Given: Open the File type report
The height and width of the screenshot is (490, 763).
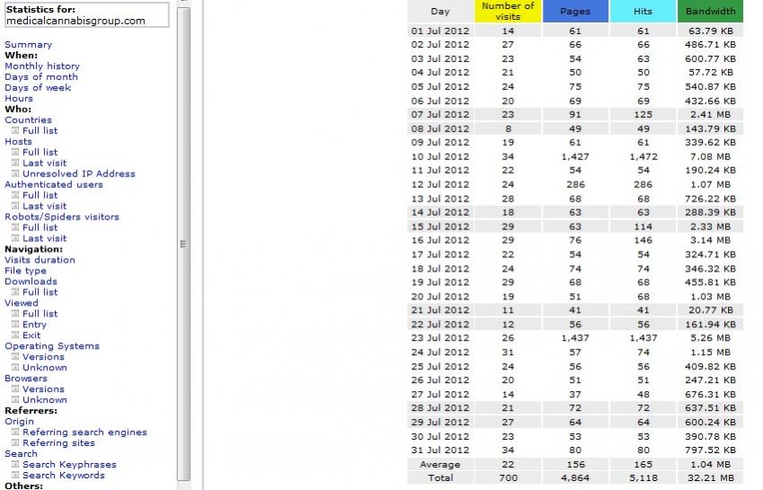Looking at the screenshot, I should tap(25, 270).
